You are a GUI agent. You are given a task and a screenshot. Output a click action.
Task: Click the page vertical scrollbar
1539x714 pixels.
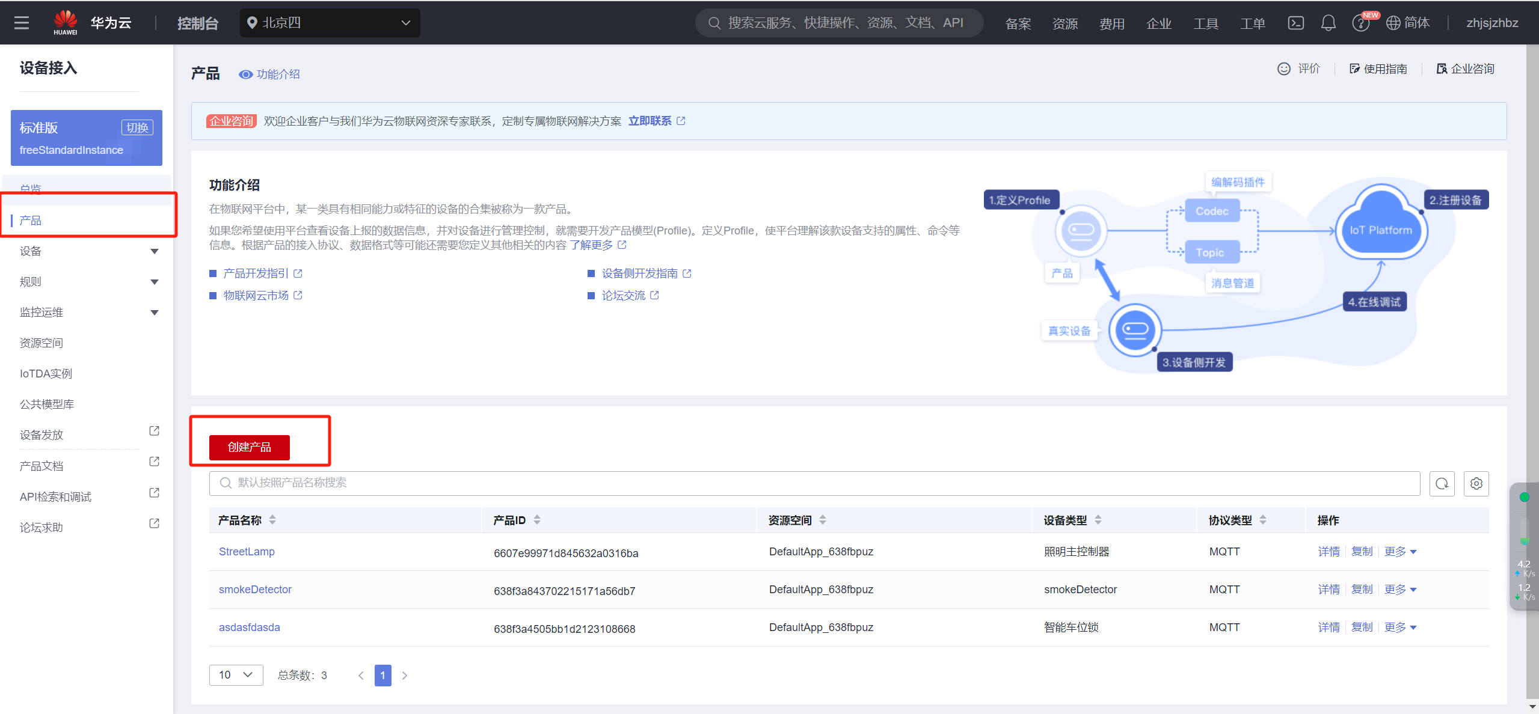pyautogui.click(x=1532, y=361)
